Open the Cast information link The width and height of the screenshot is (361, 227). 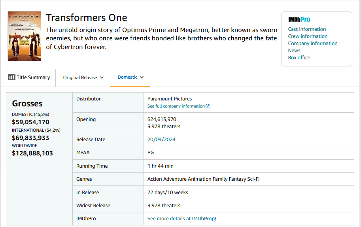[307, 29]
